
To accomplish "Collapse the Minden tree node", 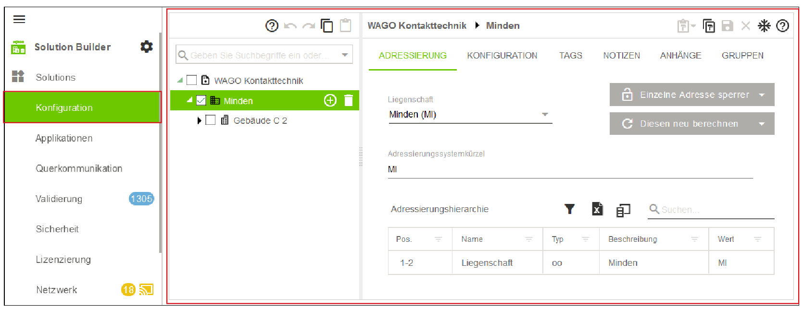I will click(189, 100).
